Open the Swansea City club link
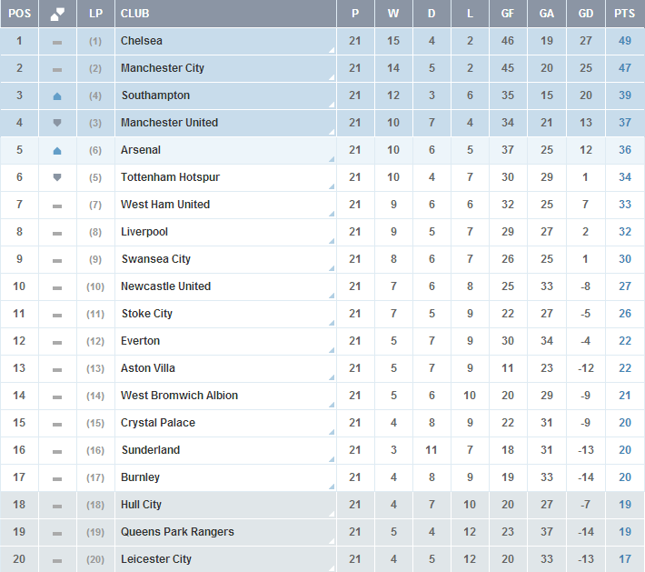Screen dimensions: 645x572 click(156, 259)
